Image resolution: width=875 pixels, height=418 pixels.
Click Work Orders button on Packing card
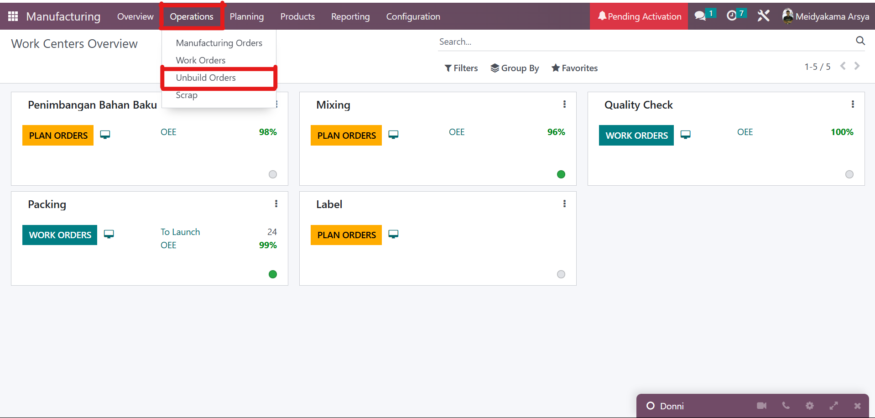pos(60,235)
